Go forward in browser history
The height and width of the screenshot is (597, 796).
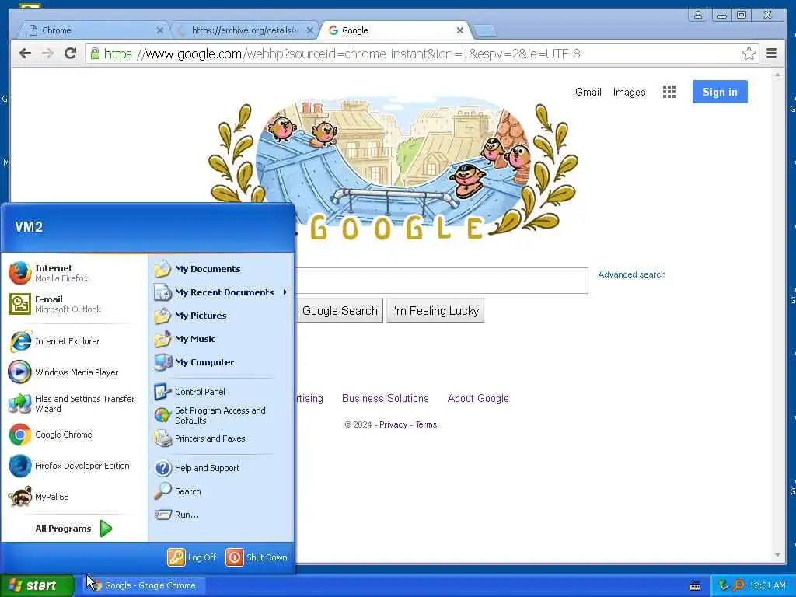point(47,54)
